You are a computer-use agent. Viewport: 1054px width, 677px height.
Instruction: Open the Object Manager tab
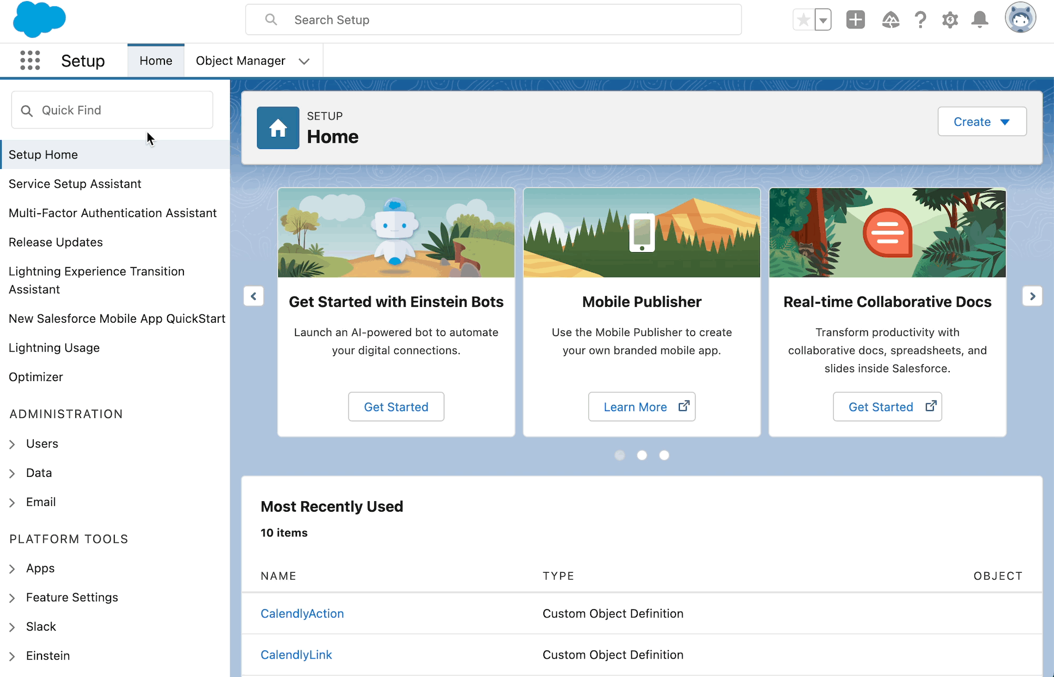240,61
